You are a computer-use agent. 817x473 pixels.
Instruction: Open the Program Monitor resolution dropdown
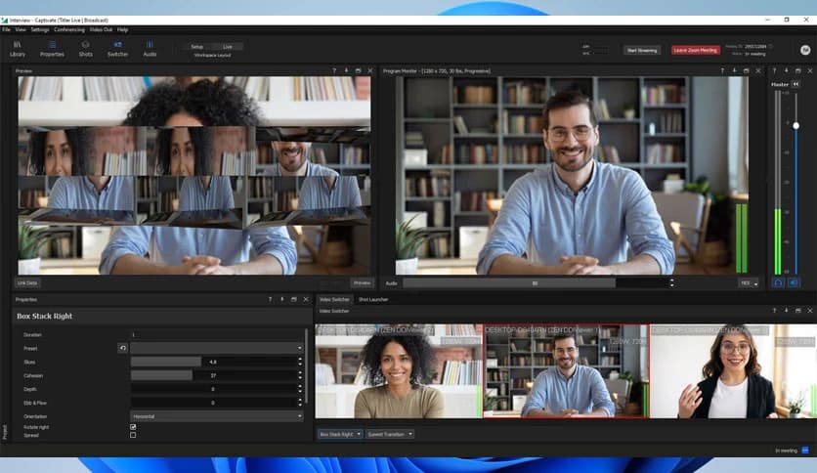(749, 282)
